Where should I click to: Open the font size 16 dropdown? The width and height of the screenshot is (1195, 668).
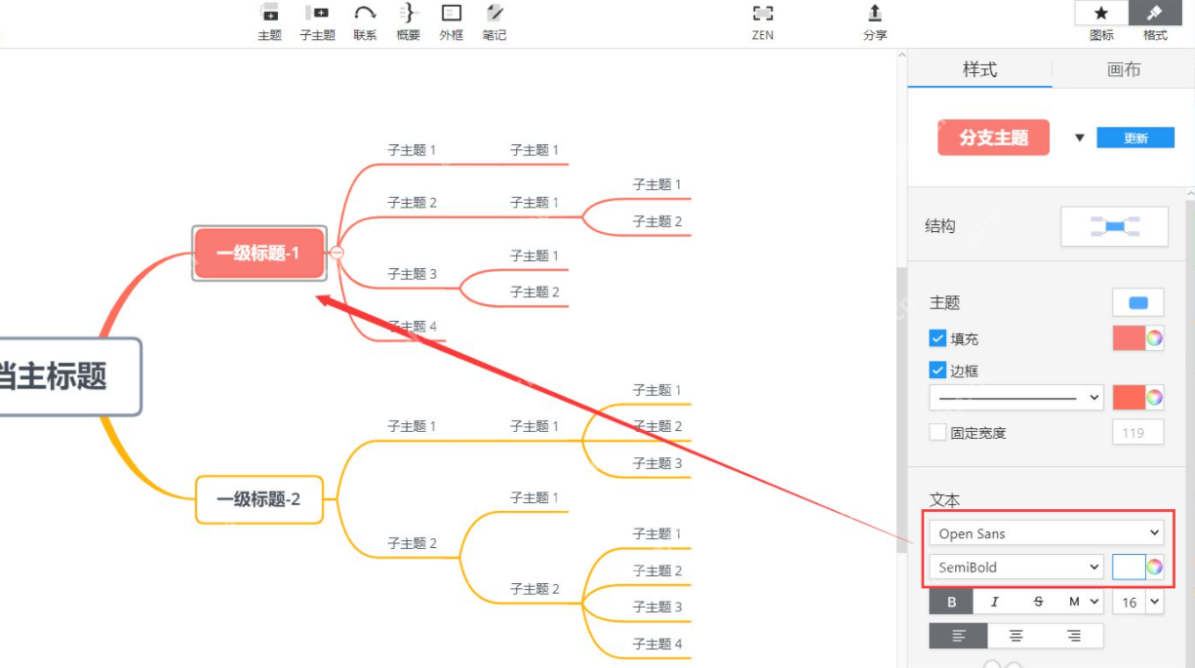[1136, 602]
